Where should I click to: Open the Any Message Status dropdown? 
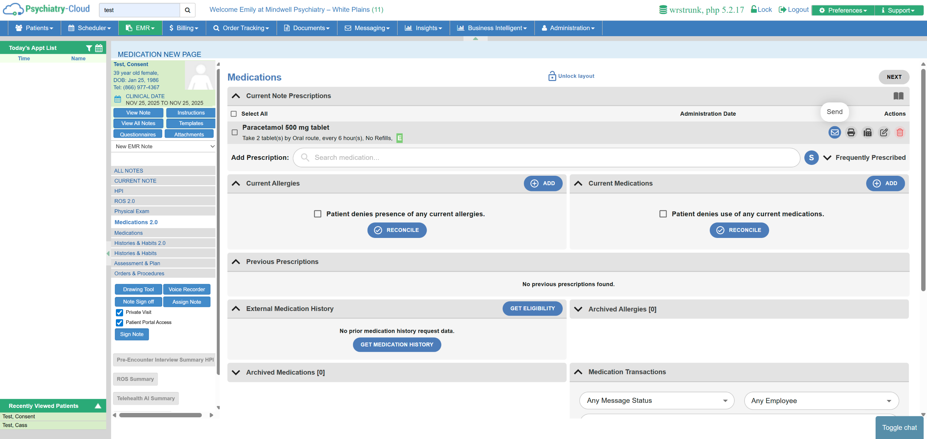657,401
